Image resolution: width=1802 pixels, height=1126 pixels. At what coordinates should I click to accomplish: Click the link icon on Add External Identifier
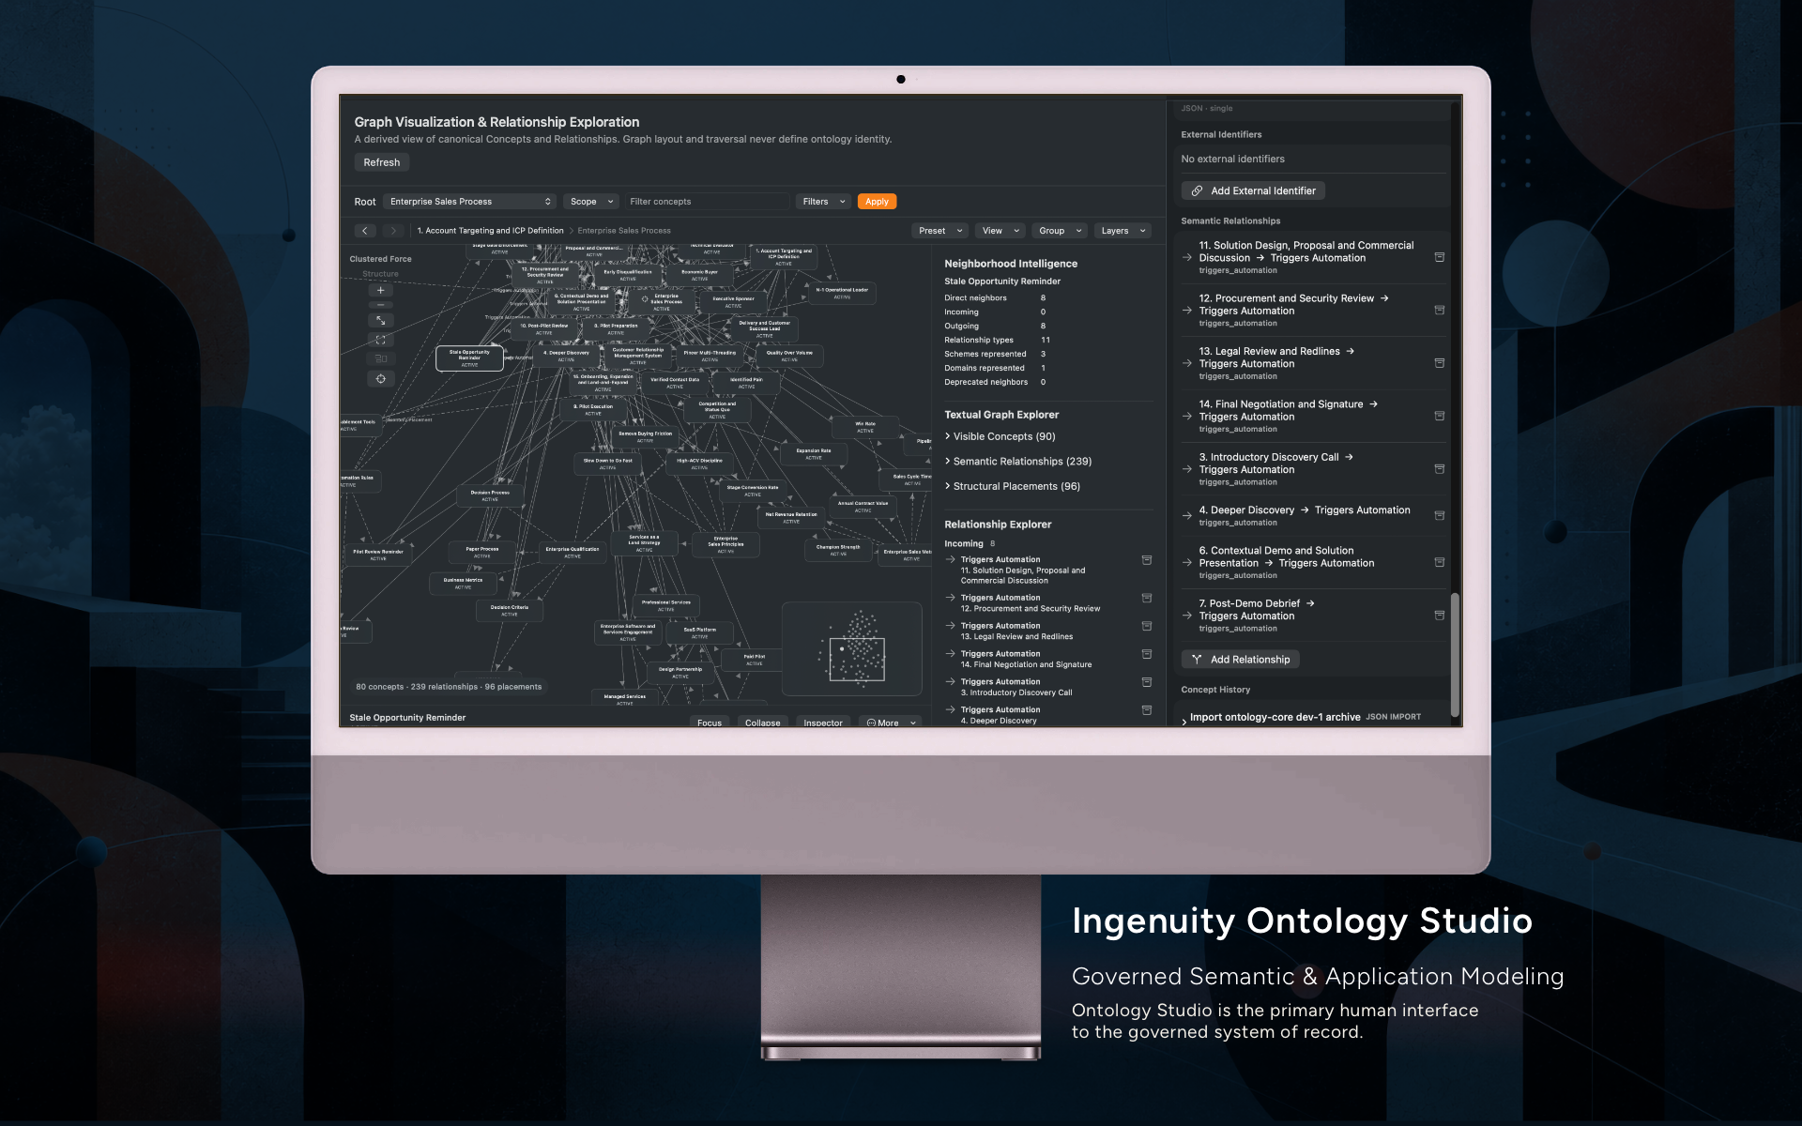pos(1197,190)
